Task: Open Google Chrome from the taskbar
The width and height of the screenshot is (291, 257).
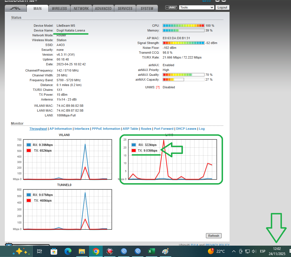Action: (96, 251)
